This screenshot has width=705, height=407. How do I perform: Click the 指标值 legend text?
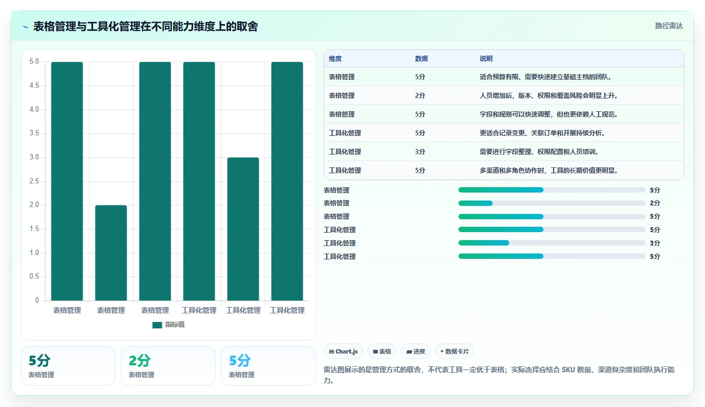[x=175, y=325]
